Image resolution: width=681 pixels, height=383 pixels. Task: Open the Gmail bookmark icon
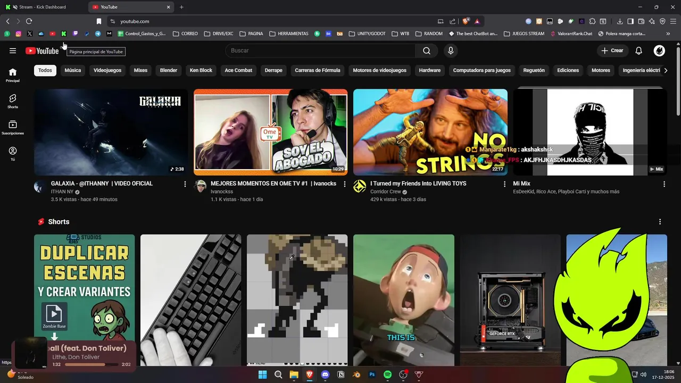109,34
